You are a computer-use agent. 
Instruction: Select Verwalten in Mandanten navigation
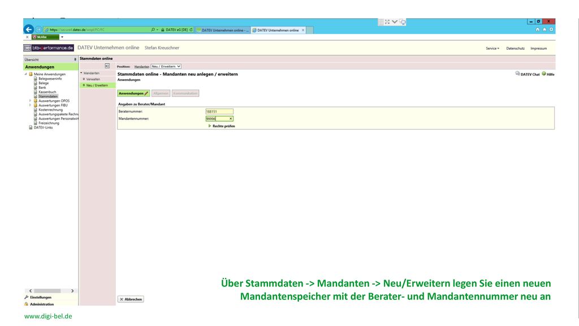93,79
